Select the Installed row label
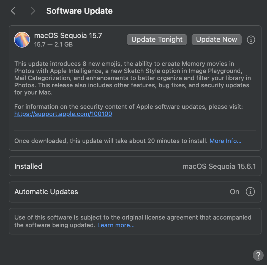This screenshot has height=265, width=267. tap(28, 166)
